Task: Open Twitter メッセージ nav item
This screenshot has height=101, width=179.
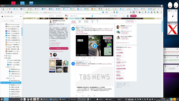Action: point(74,16)
